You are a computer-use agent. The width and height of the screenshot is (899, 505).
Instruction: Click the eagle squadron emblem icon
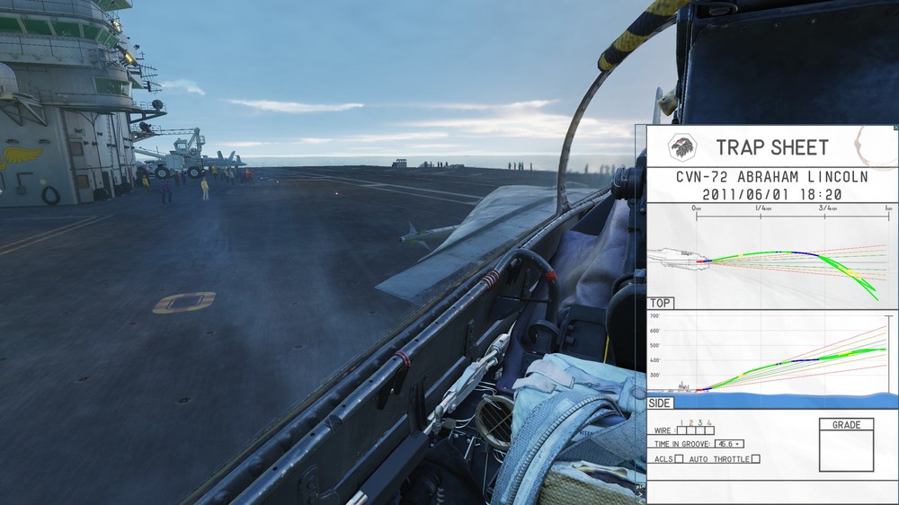pos(682,146)
